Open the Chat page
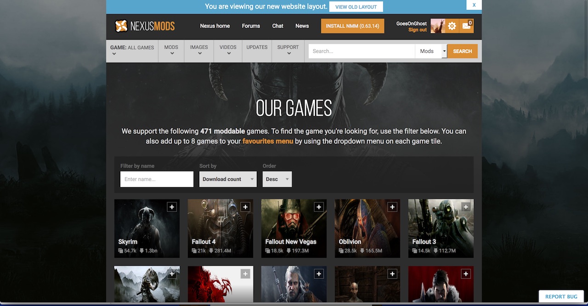 click(x=278, y=26)
